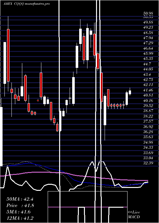The width and height of the screenshot is (159, 223).
Task: Click the 12MA : 41.2 readout
Action: (20, 218)
